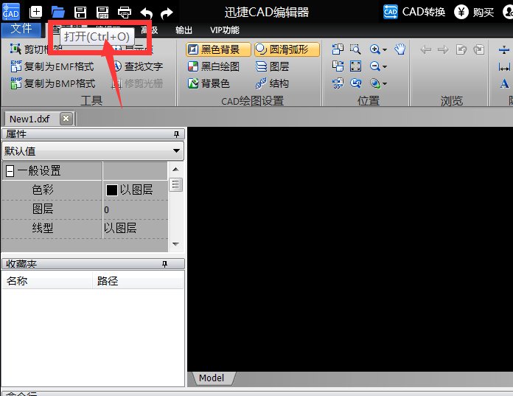Switch to the 输出 ribbon tab
The width and height of the screenshot is (513, 396).
tap(184, 30)
